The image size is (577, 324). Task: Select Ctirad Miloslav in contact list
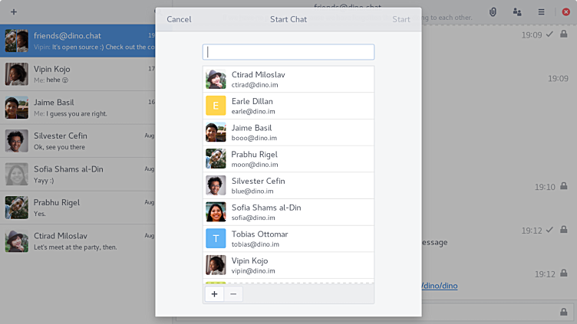[x=288, y=80]
